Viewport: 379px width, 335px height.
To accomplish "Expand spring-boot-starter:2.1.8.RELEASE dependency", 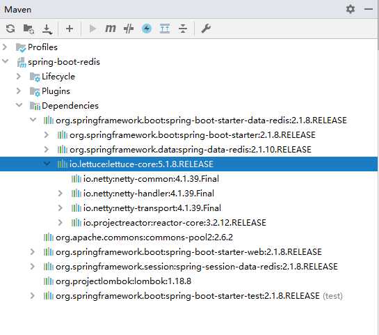I will (x=47, y=135).
